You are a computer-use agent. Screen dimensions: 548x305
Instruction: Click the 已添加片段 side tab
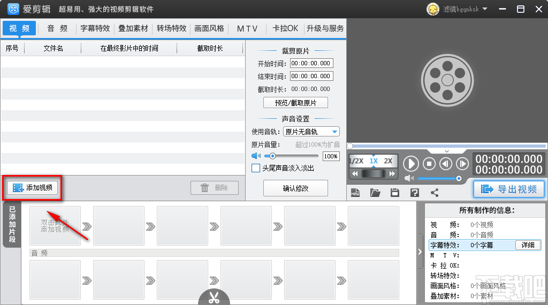[x=12, y=225]
